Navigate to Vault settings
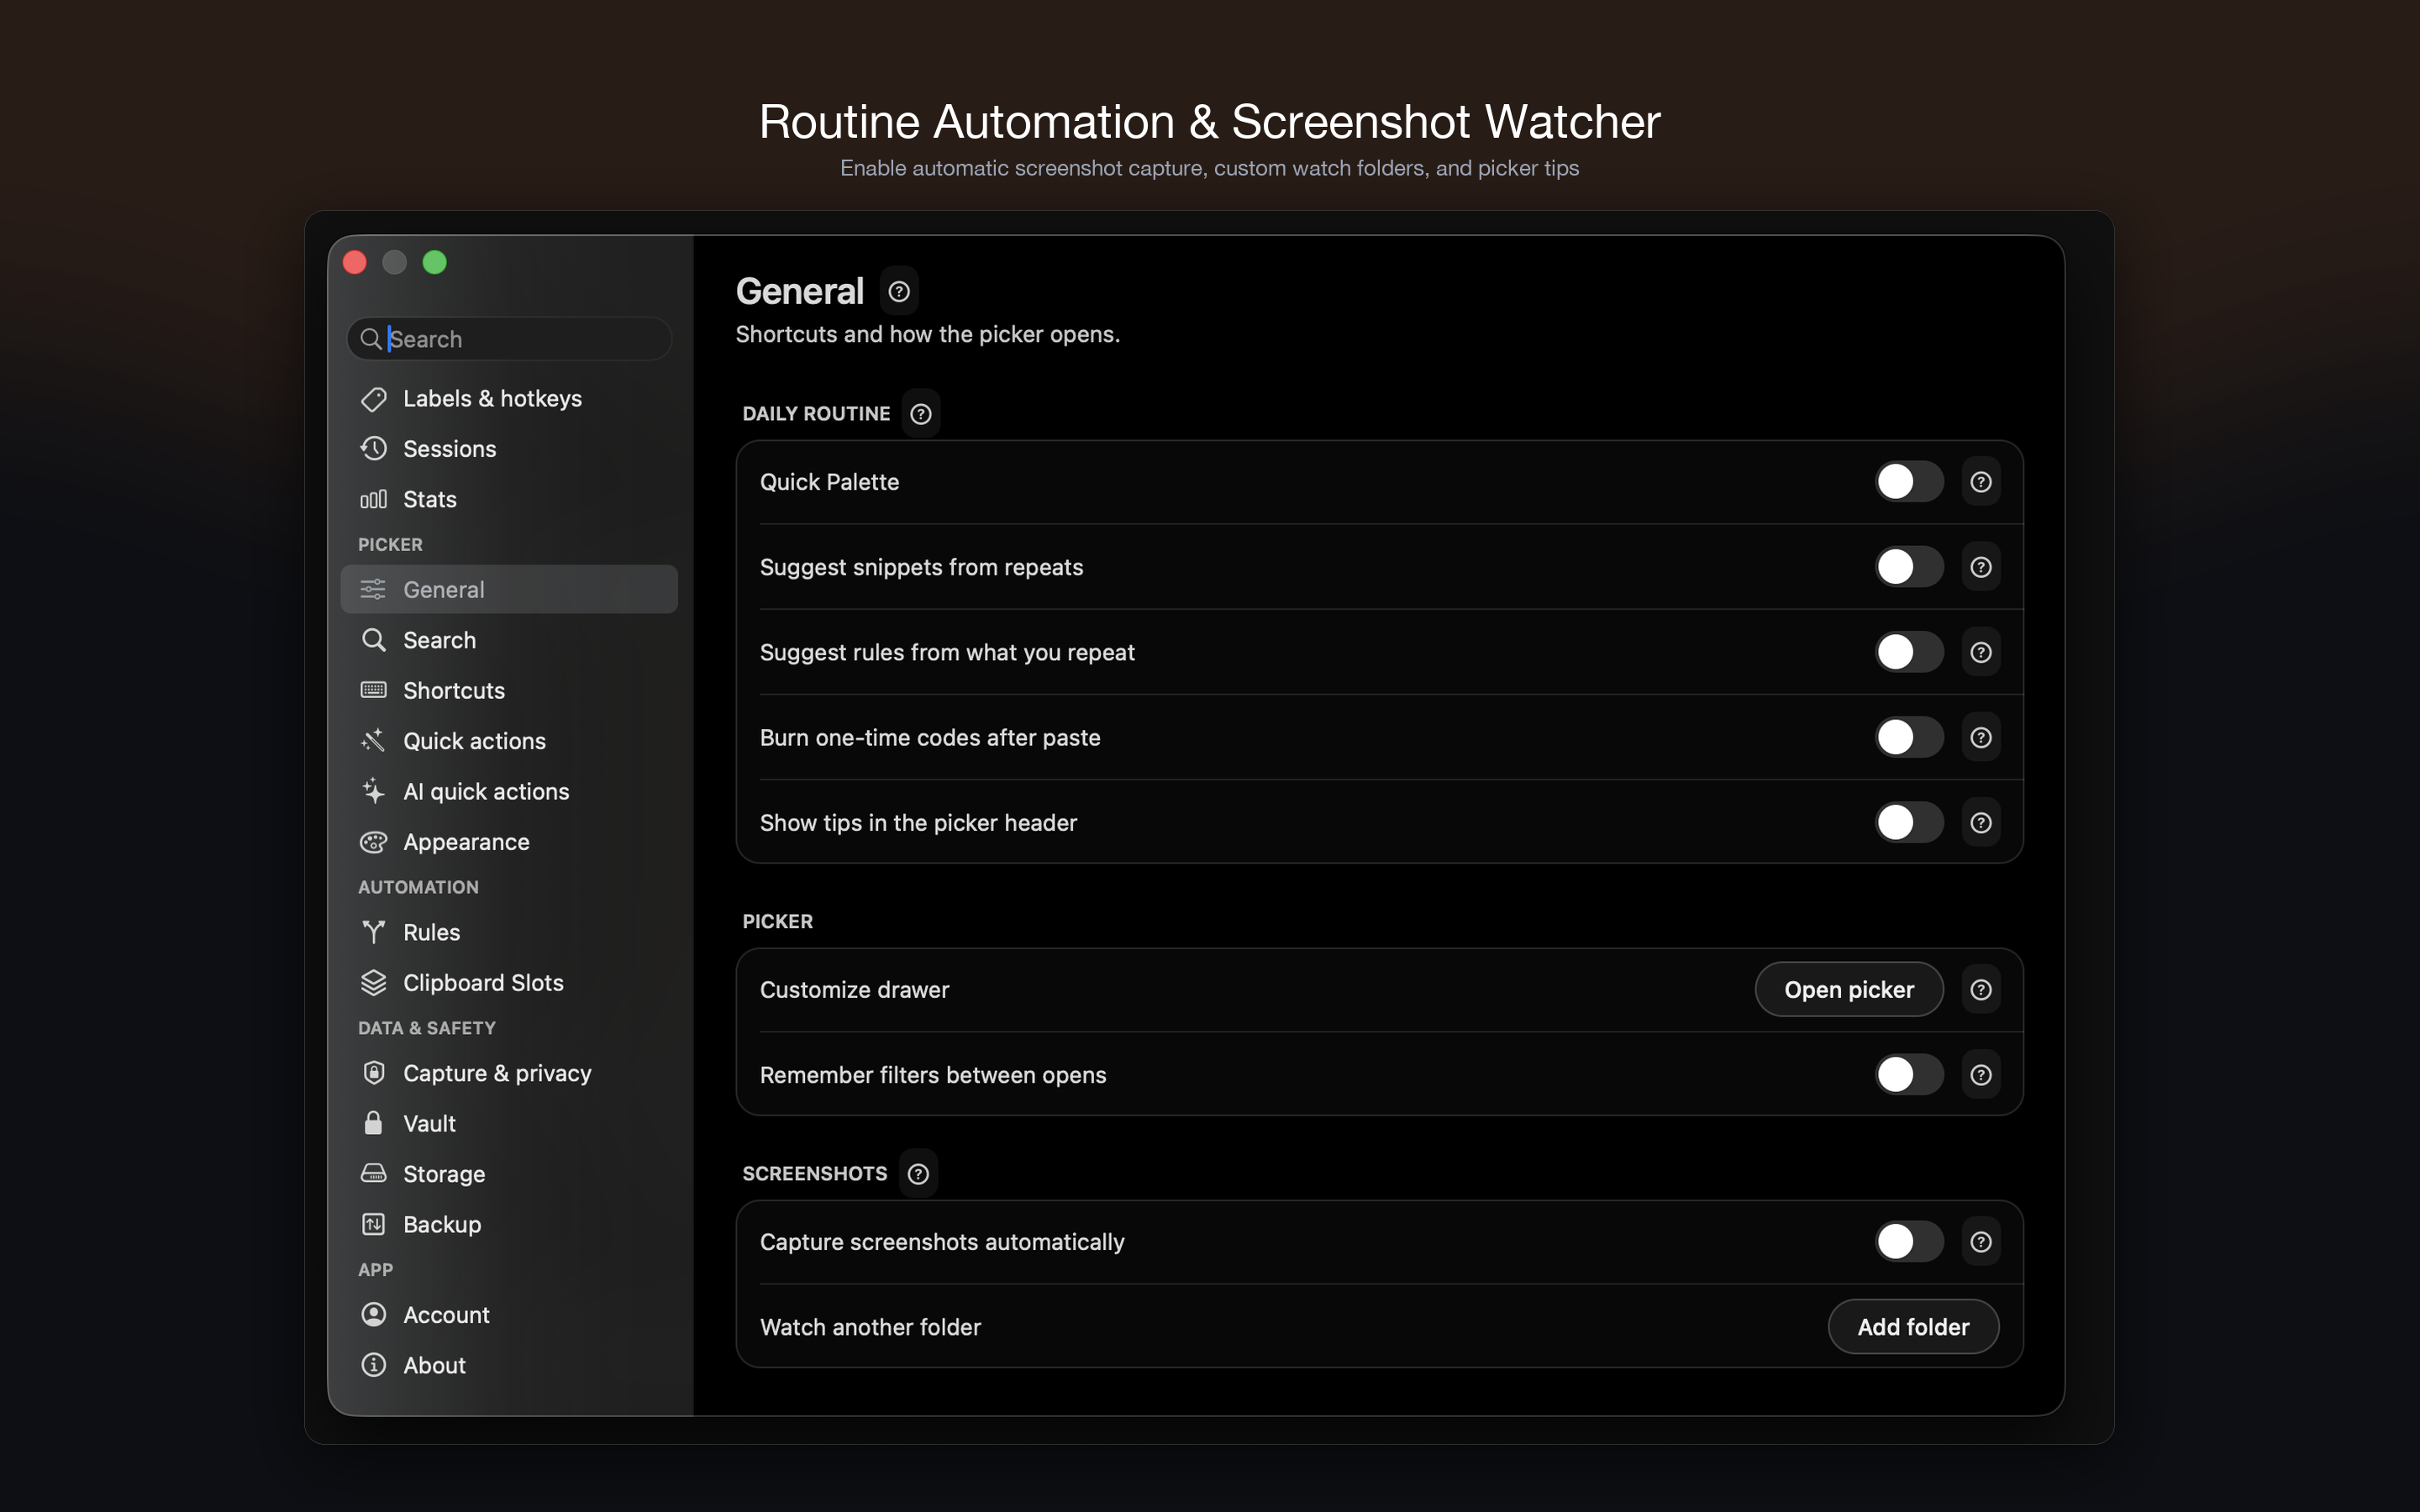Image resolution: width=2420 pixels, height=1512 pixels. (x=509, y=1123)
